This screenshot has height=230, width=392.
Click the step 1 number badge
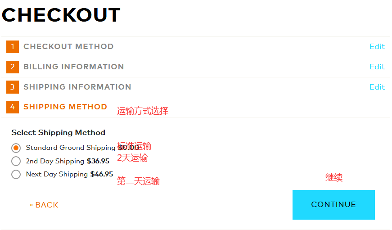click(13, 47)
